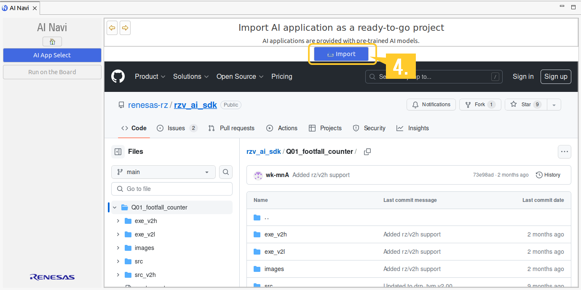Click the Sign up button
The width and height of the screenshot is (581, 290).
pos(556,77)
